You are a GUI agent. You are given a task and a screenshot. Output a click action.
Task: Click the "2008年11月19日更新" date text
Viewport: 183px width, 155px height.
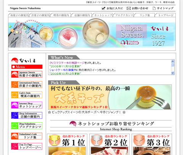pyautogui.click(x=65, y=66)
